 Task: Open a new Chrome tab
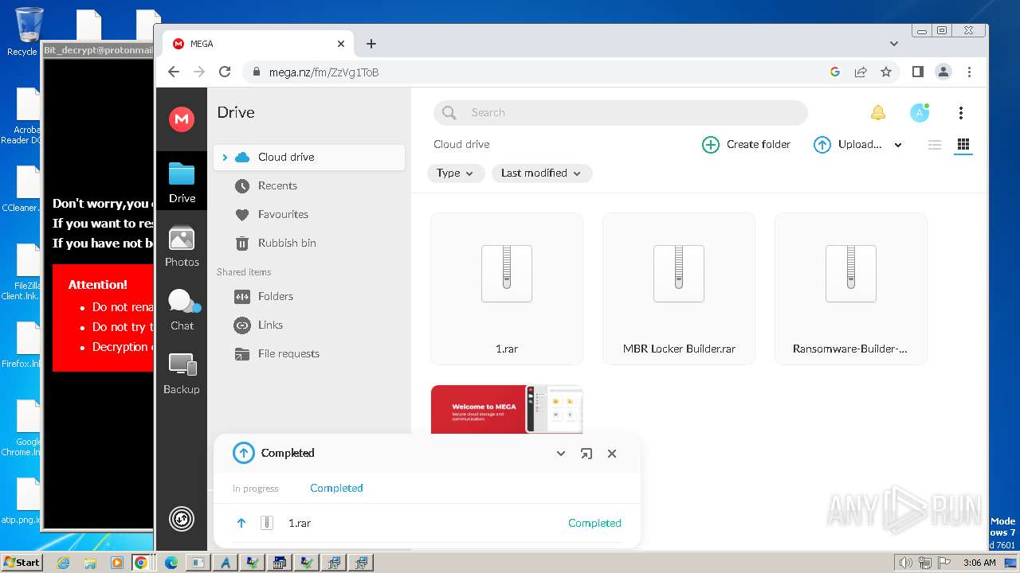[x=371, y=44]
